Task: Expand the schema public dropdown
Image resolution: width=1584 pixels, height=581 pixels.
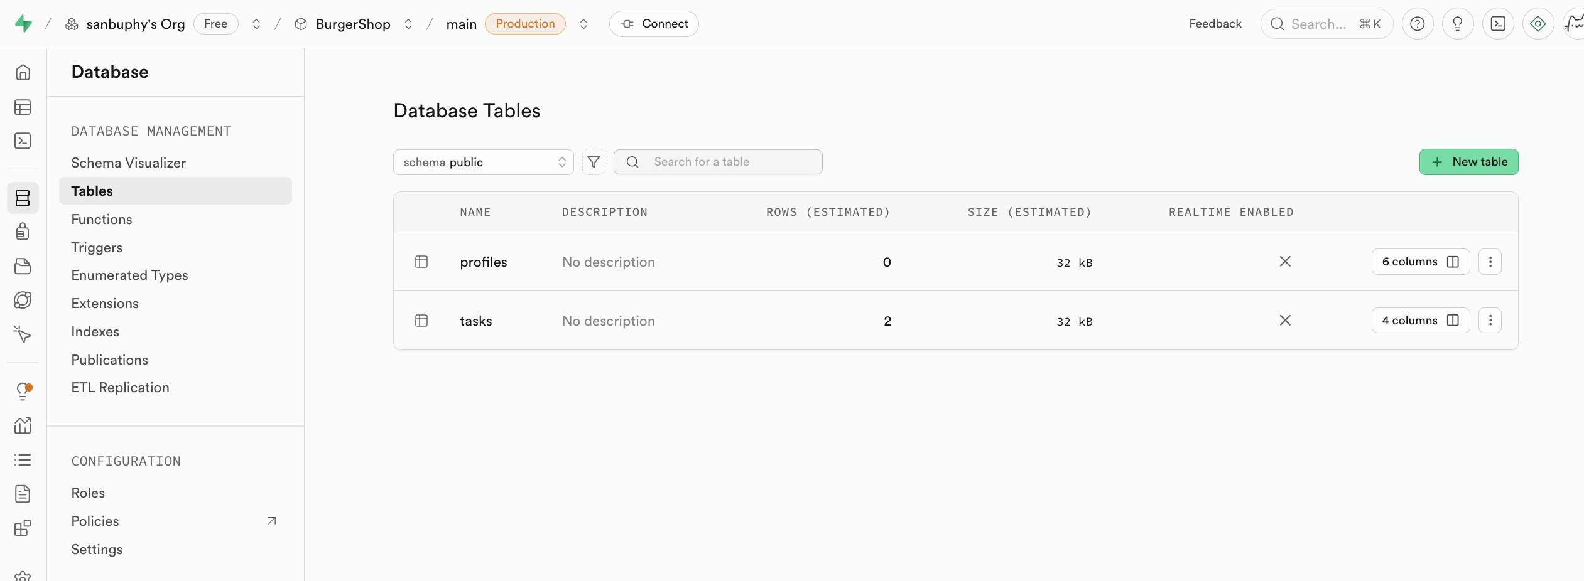Action: coord(483,162)
